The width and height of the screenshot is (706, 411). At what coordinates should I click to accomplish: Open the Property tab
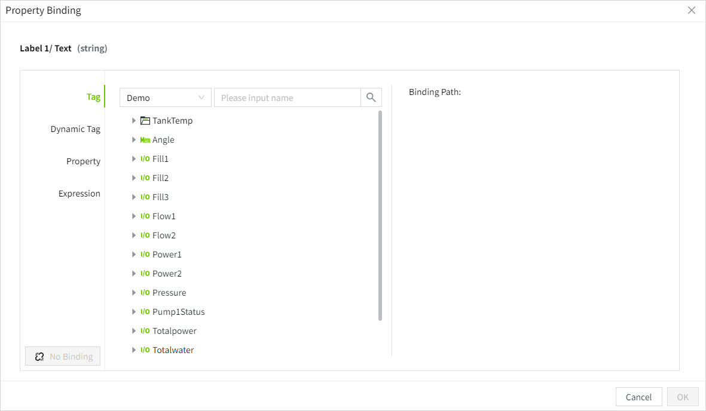tap(83, 161)
